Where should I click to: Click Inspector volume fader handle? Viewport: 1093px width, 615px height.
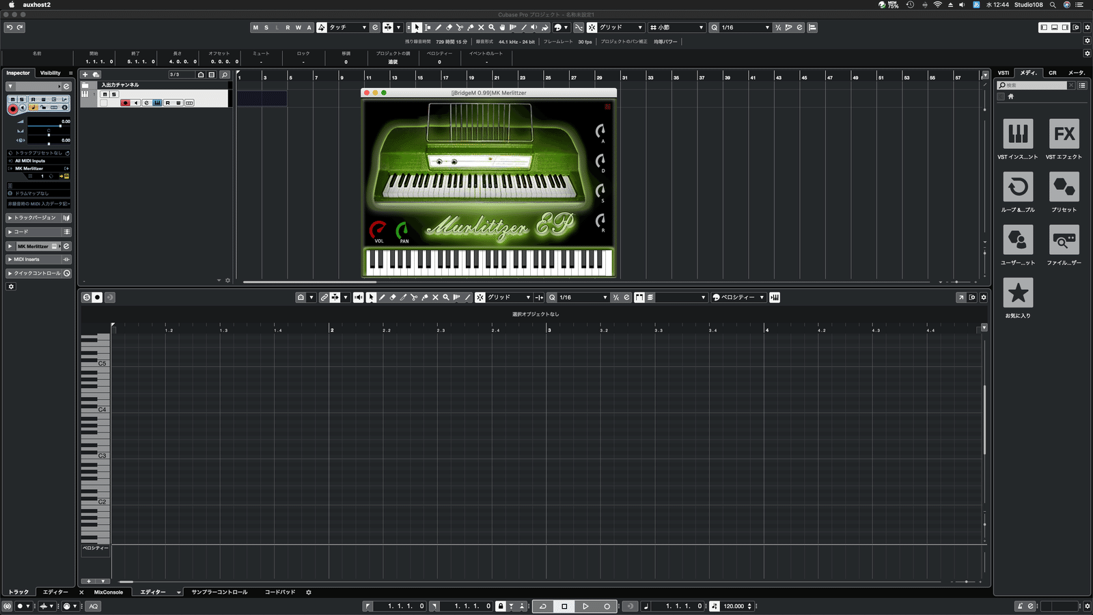(60, 126)
